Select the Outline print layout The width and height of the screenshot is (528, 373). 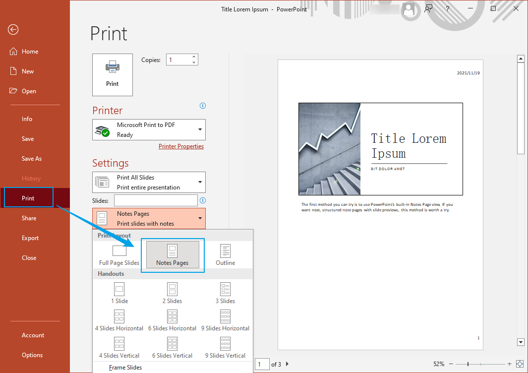(x=225, y=255)
